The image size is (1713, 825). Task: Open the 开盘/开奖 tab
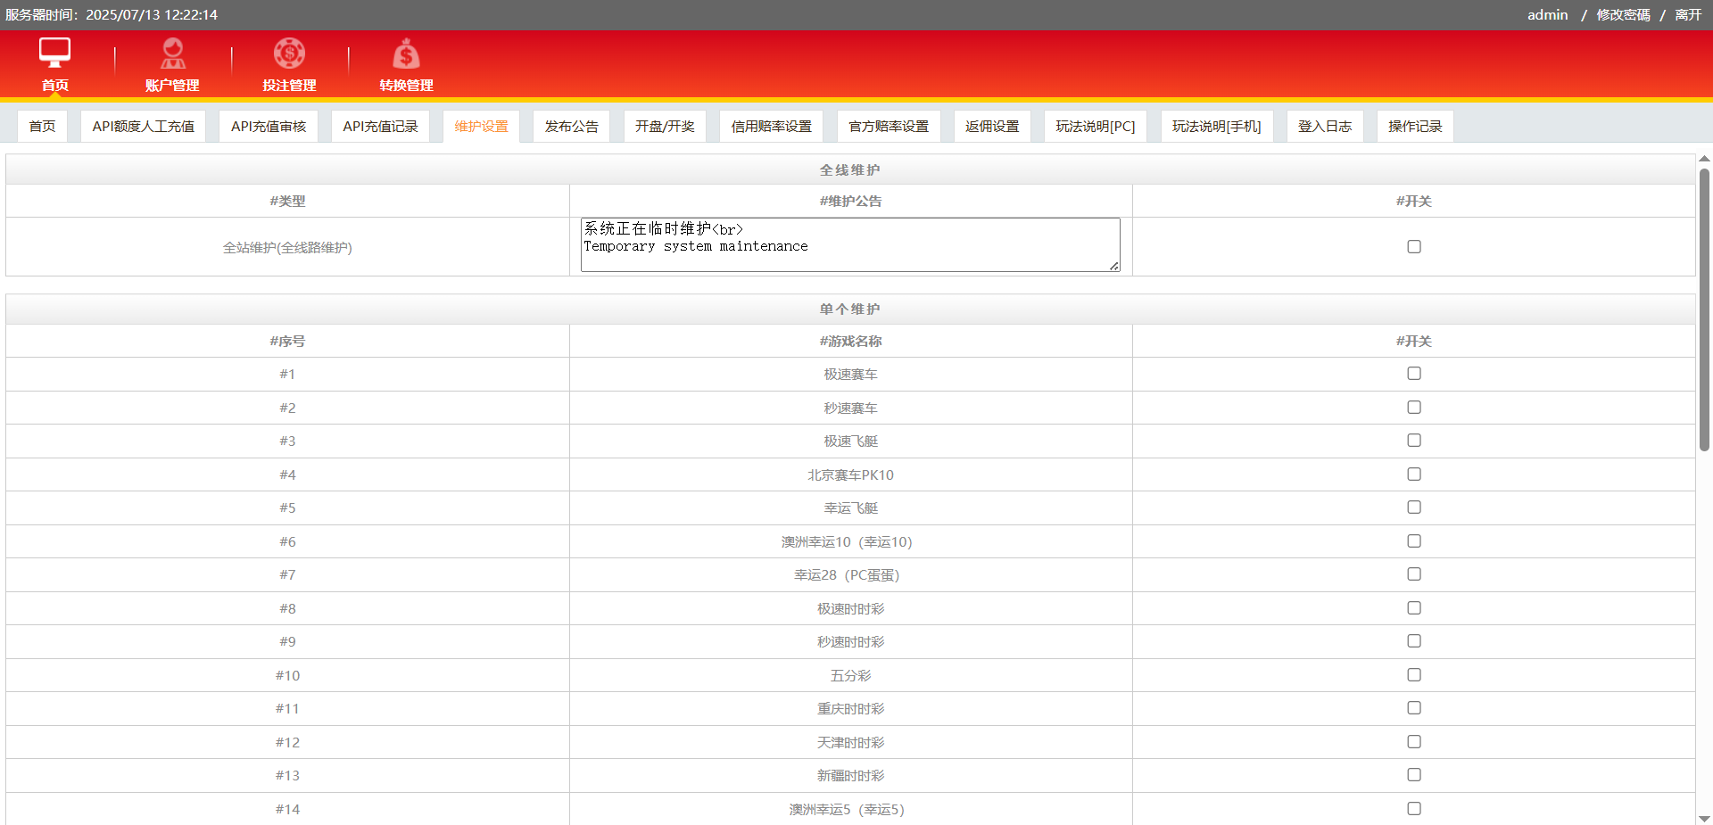tap(665, 127)
